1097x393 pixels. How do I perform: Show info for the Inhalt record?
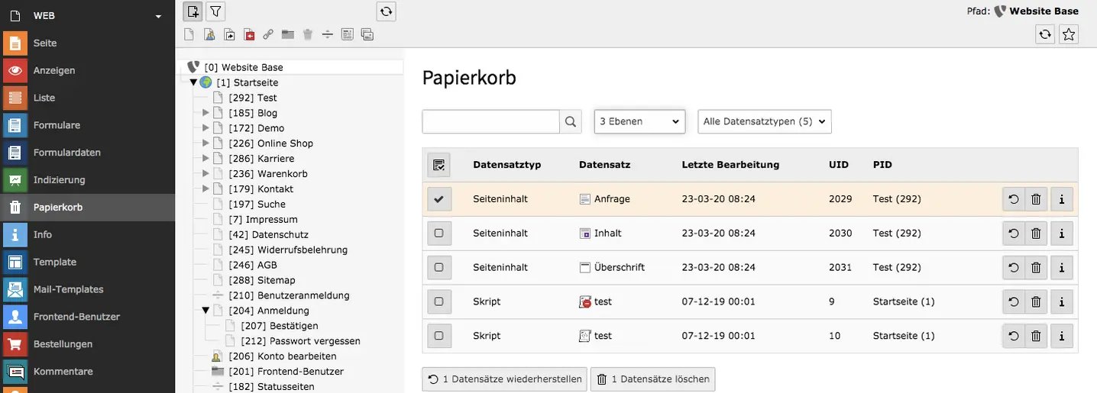(x=1061, y=234)
